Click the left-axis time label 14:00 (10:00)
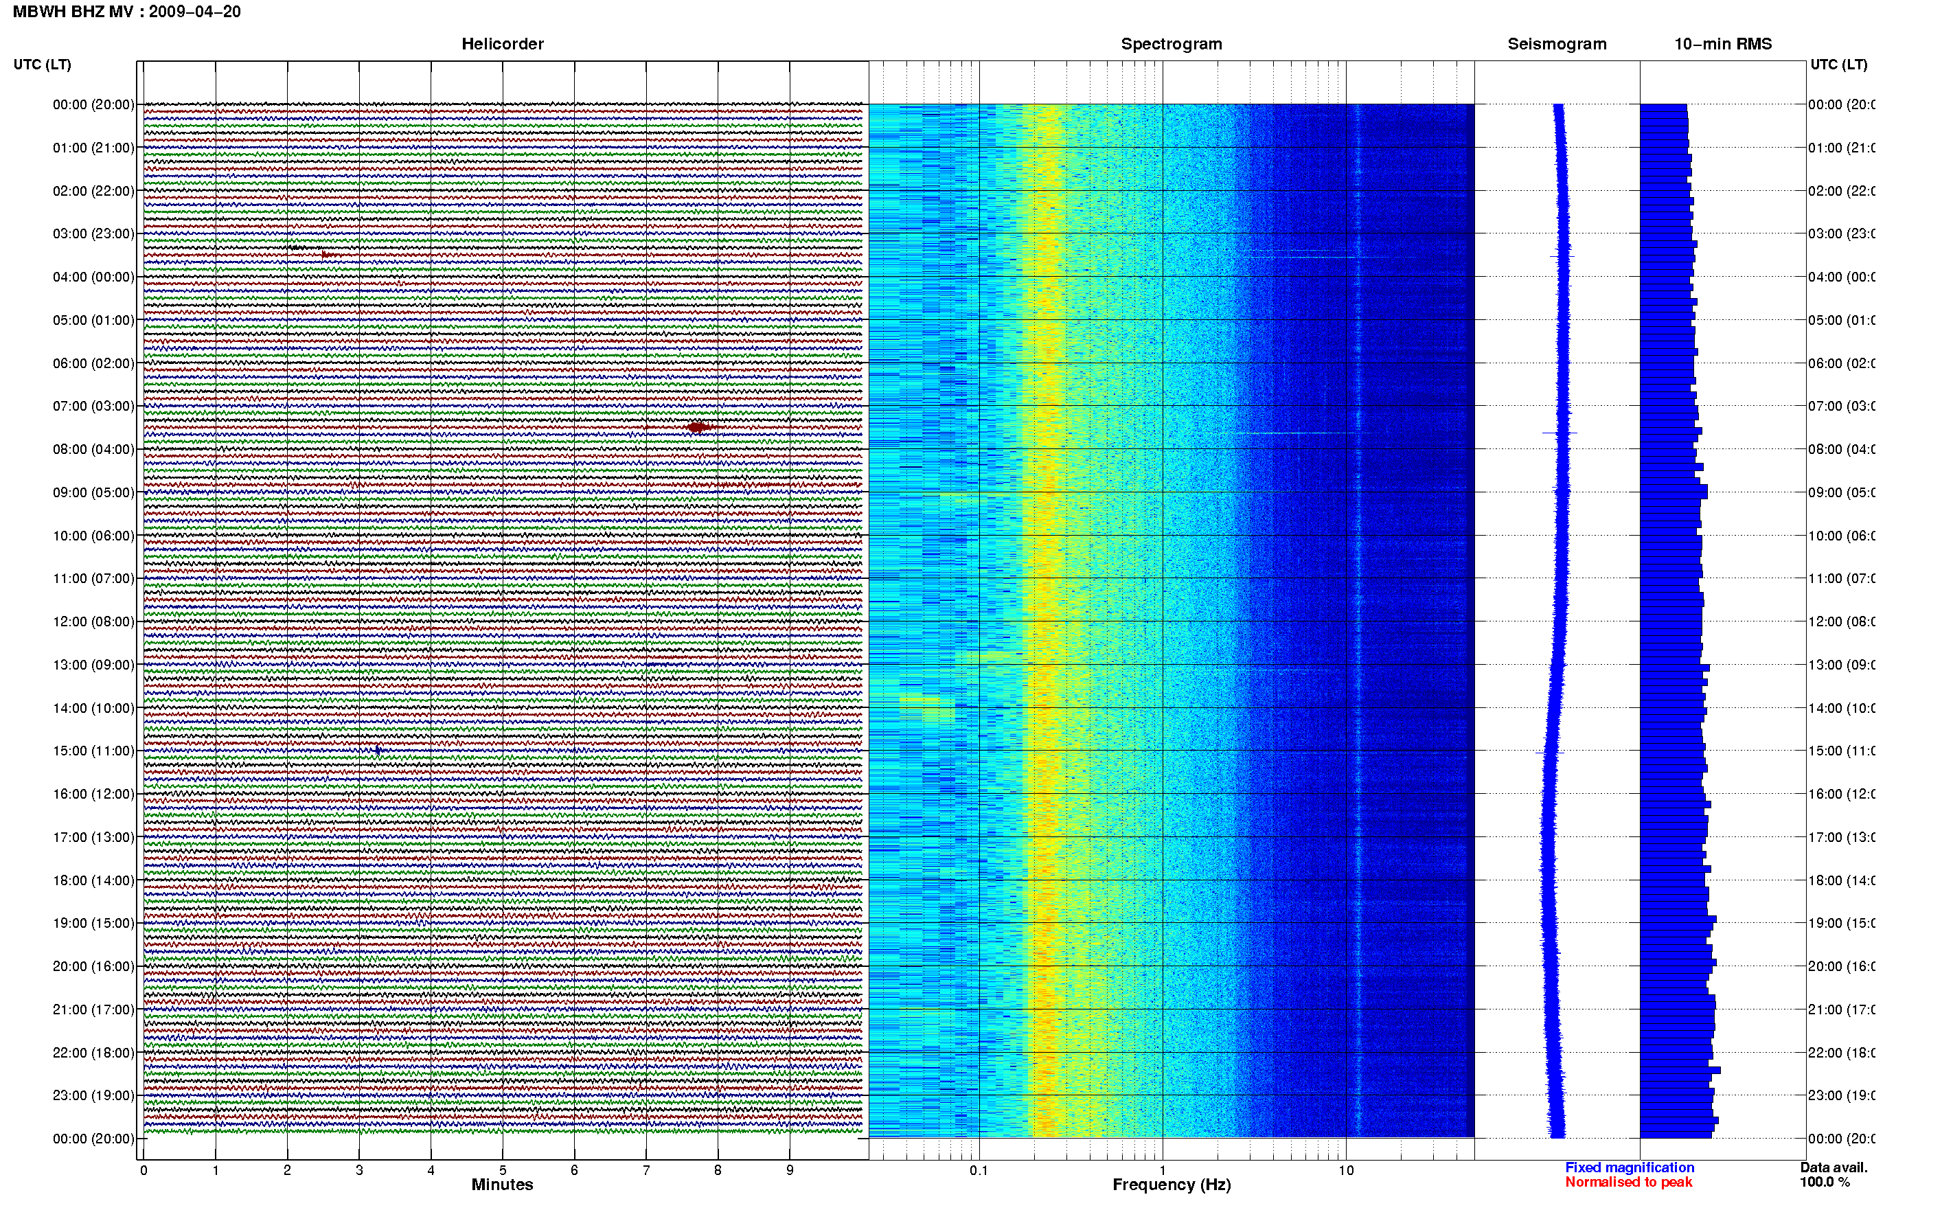Image resolution: width=1953 pixels, height=1221 pixels. tap(93, 708)
